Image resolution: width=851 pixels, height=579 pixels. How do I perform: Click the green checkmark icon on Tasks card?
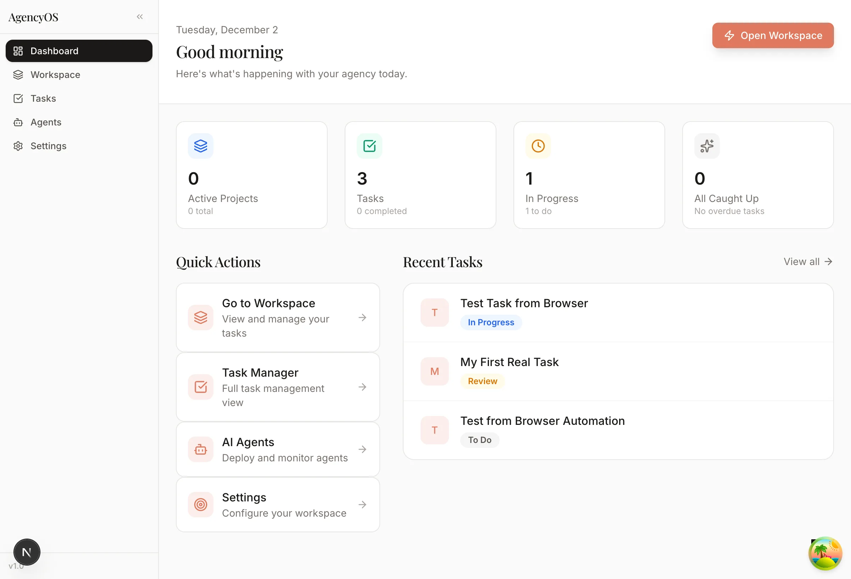point(369,146)
